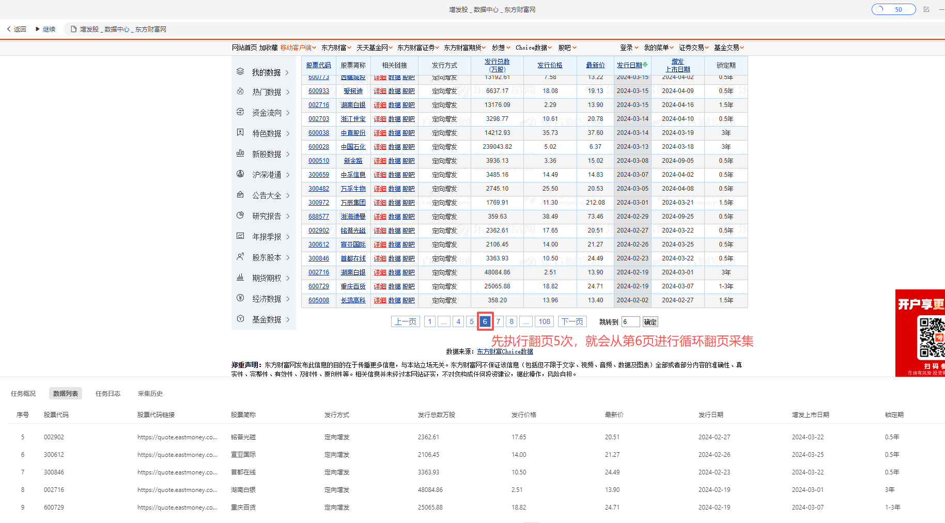Click the 期货期权 bar chart icon
945x523 pixels.
point(240,277)
